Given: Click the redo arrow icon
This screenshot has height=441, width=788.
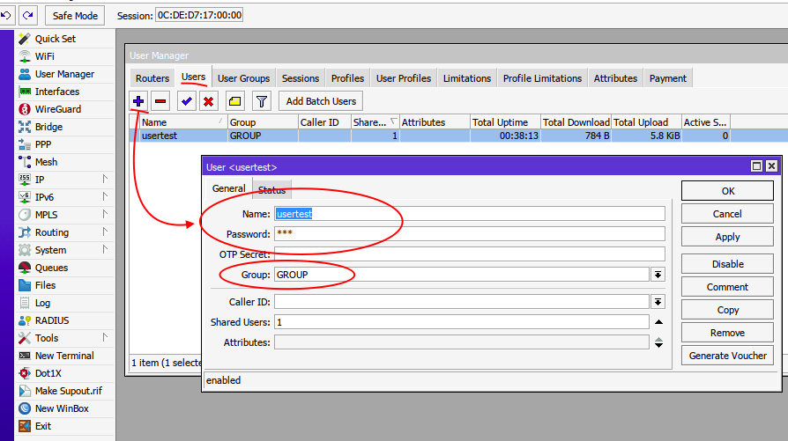Looking at the screenshot, I should point(28,15).
